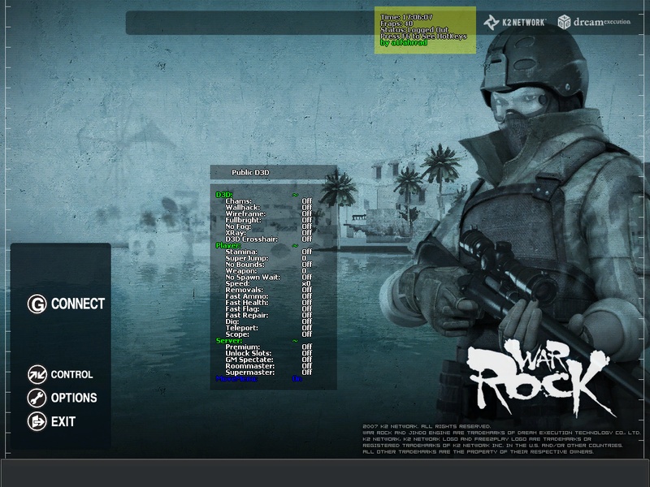The height and width of the screenshot is (487, 650).
Task: Select the Teleport menu entry
Action: (241, 328)
